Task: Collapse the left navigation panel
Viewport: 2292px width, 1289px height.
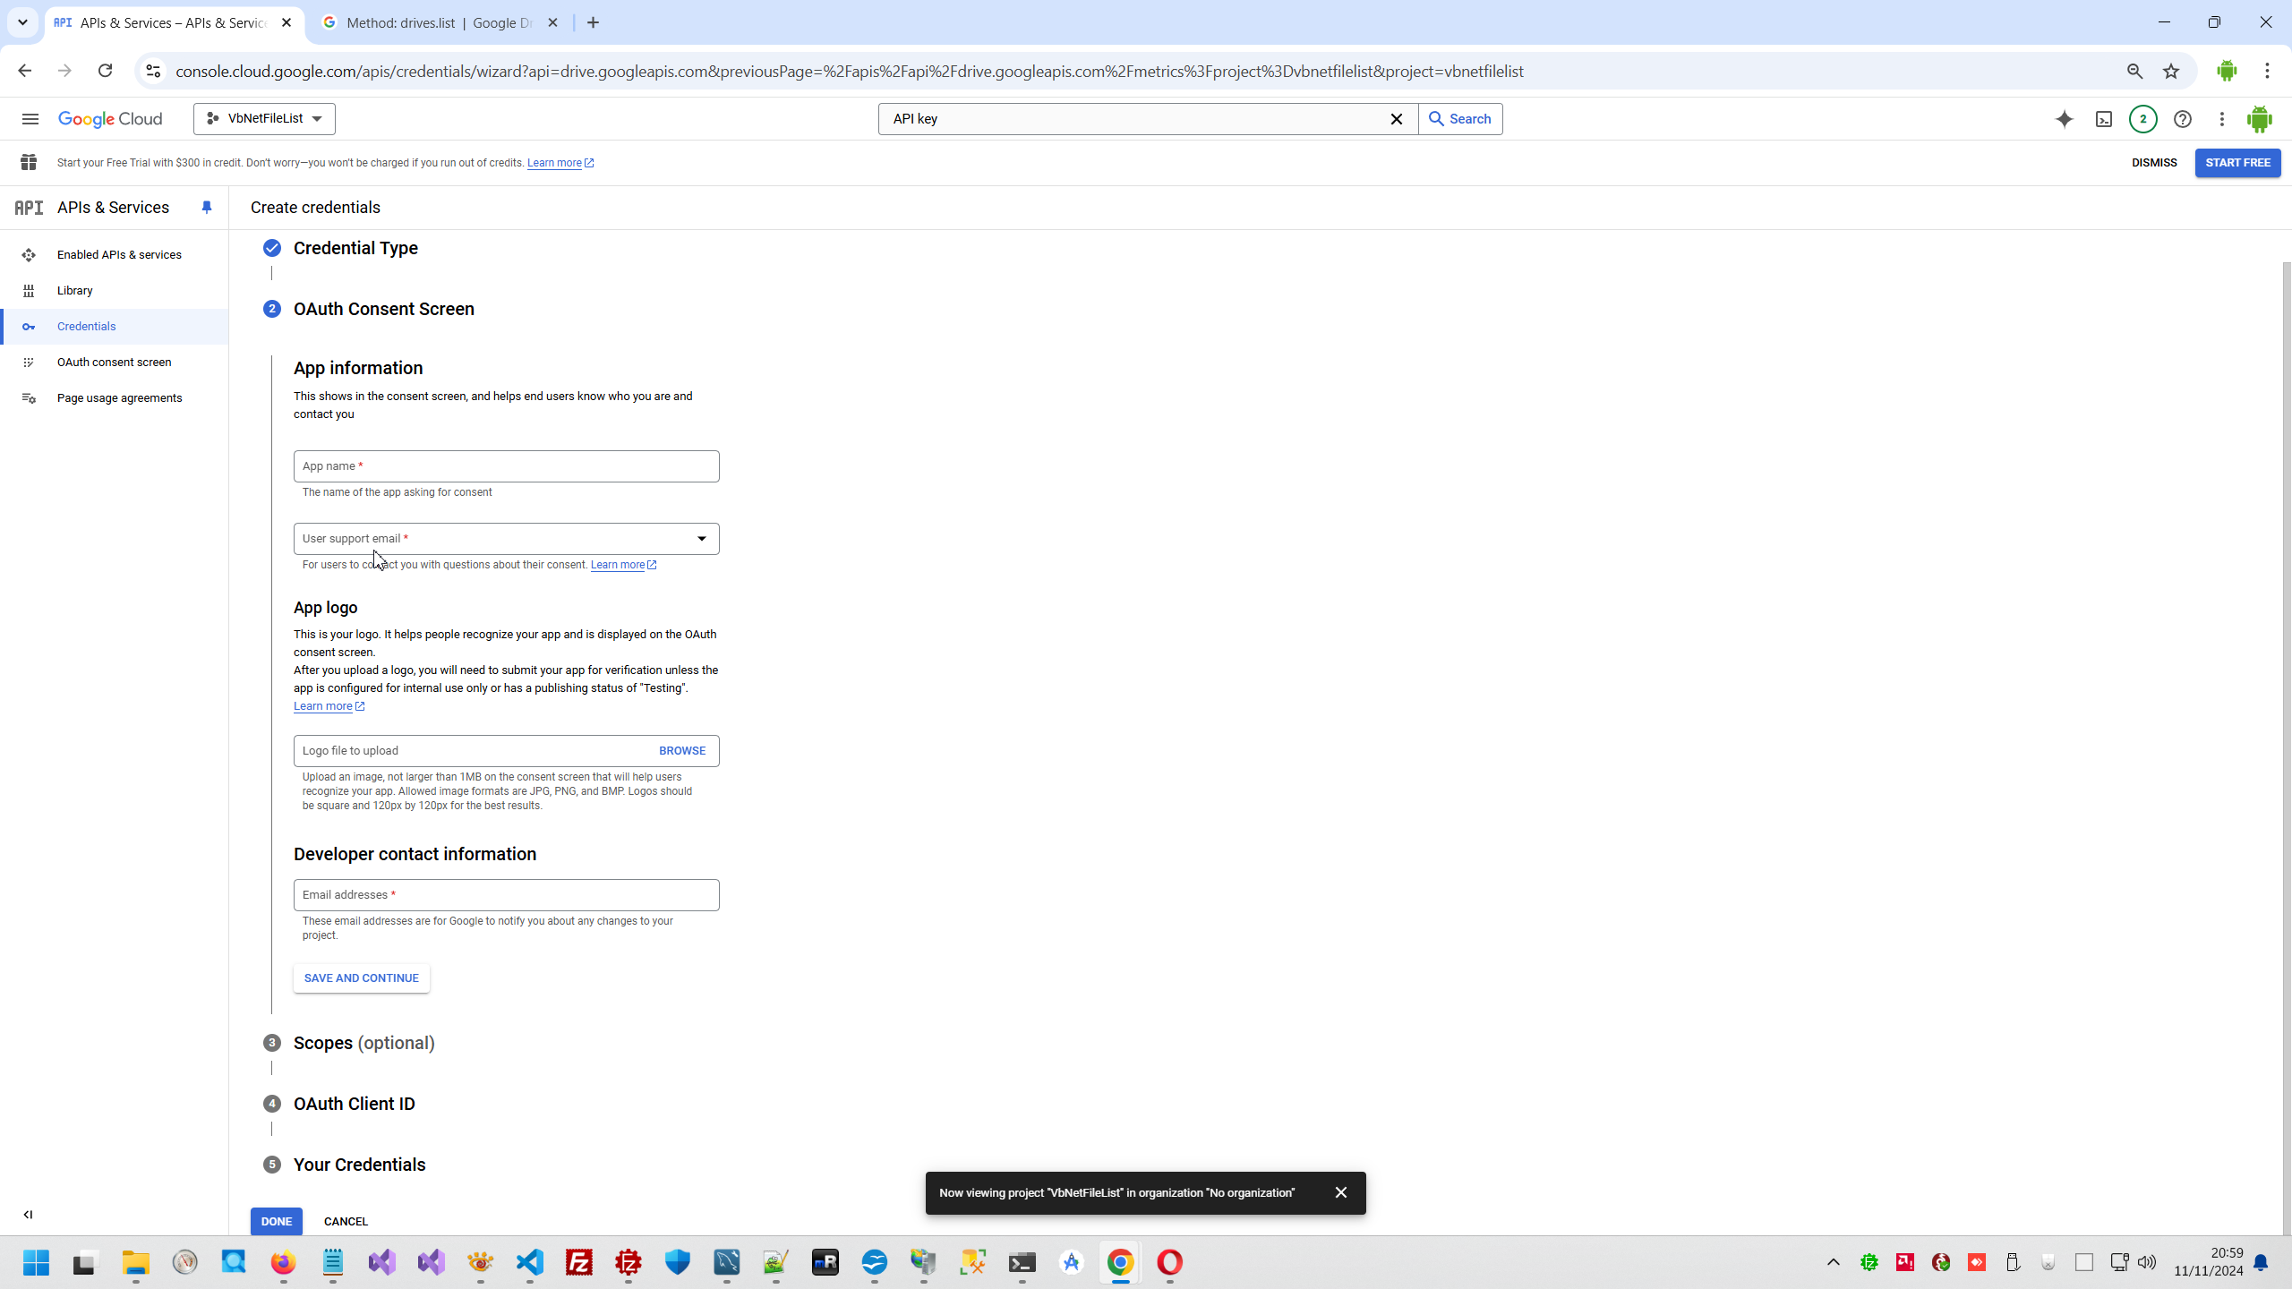Action: pyautogui.click(x=28, y=1215)
